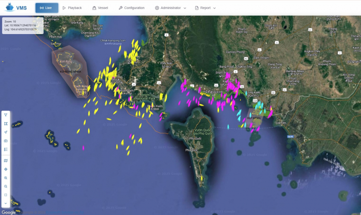
Task: Click the pan/recenter map icon
Action: (x=6, y=169)
